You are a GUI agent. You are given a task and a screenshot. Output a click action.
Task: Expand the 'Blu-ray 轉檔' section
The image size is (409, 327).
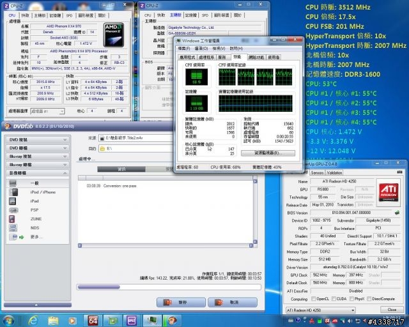[37, 165]
